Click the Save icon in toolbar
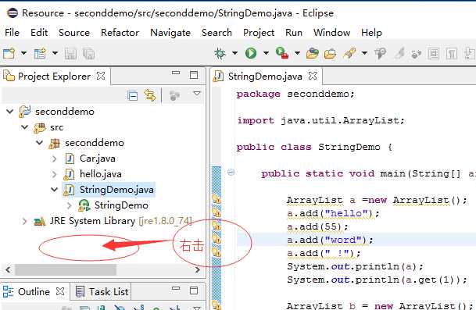 point(70,54)
